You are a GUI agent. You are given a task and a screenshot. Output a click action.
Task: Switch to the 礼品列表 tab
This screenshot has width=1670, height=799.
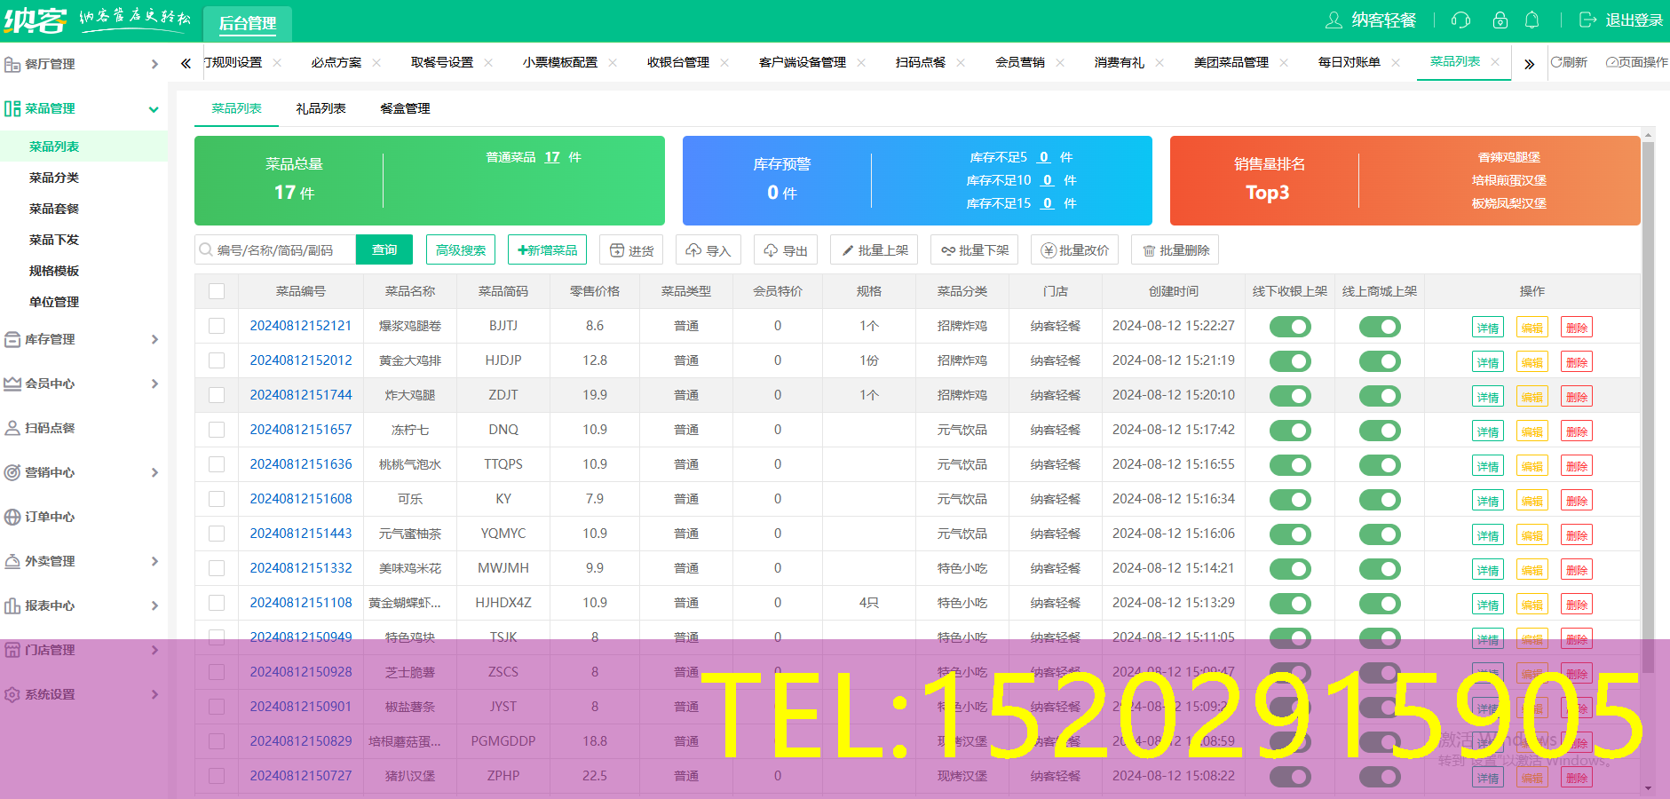(320, 108)
